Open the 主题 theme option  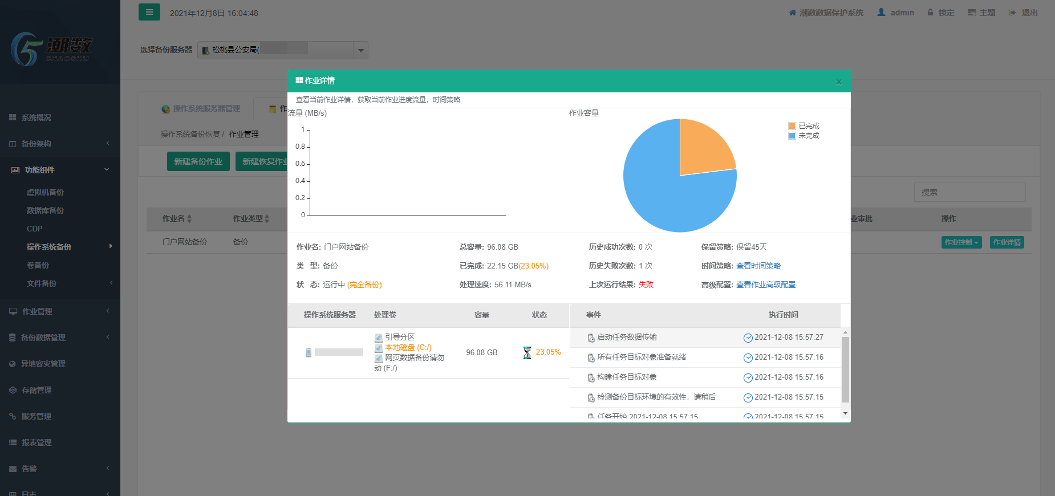coord(981,13)
